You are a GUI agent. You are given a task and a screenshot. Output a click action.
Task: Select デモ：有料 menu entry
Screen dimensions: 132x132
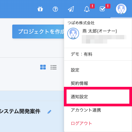pos(98,54)
